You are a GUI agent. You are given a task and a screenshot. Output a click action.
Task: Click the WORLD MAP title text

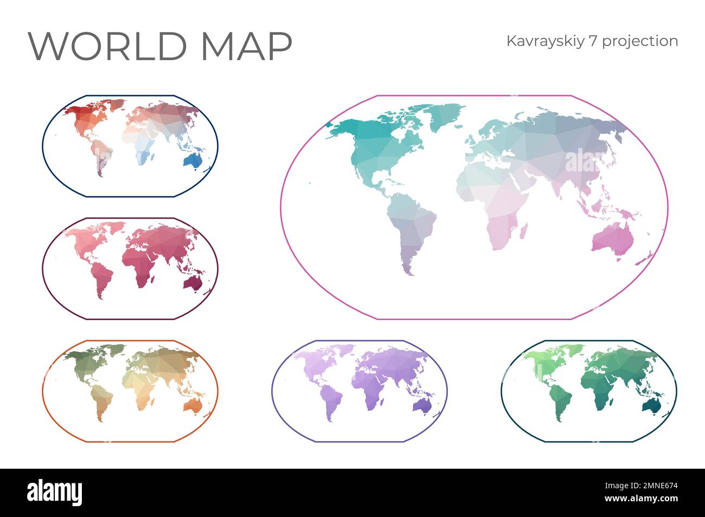[x=160, y=46]
